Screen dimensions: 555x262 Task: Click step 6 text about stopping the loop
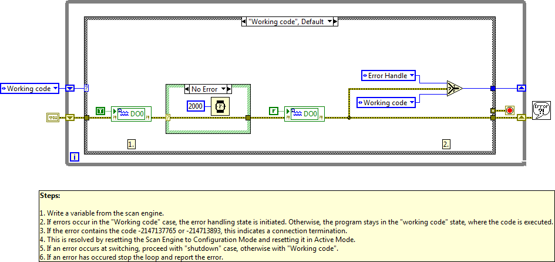[x=132, y=257]
